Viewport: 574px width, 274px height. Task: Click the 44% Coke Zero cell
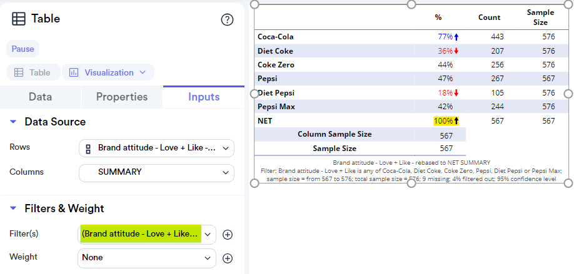tap(445, 65)
